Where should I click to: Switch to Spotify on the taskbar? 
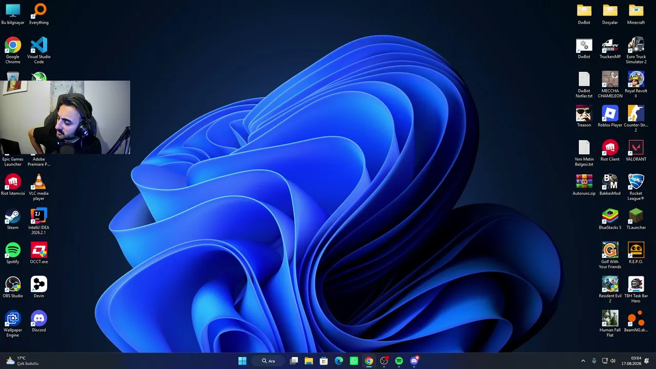399,361
